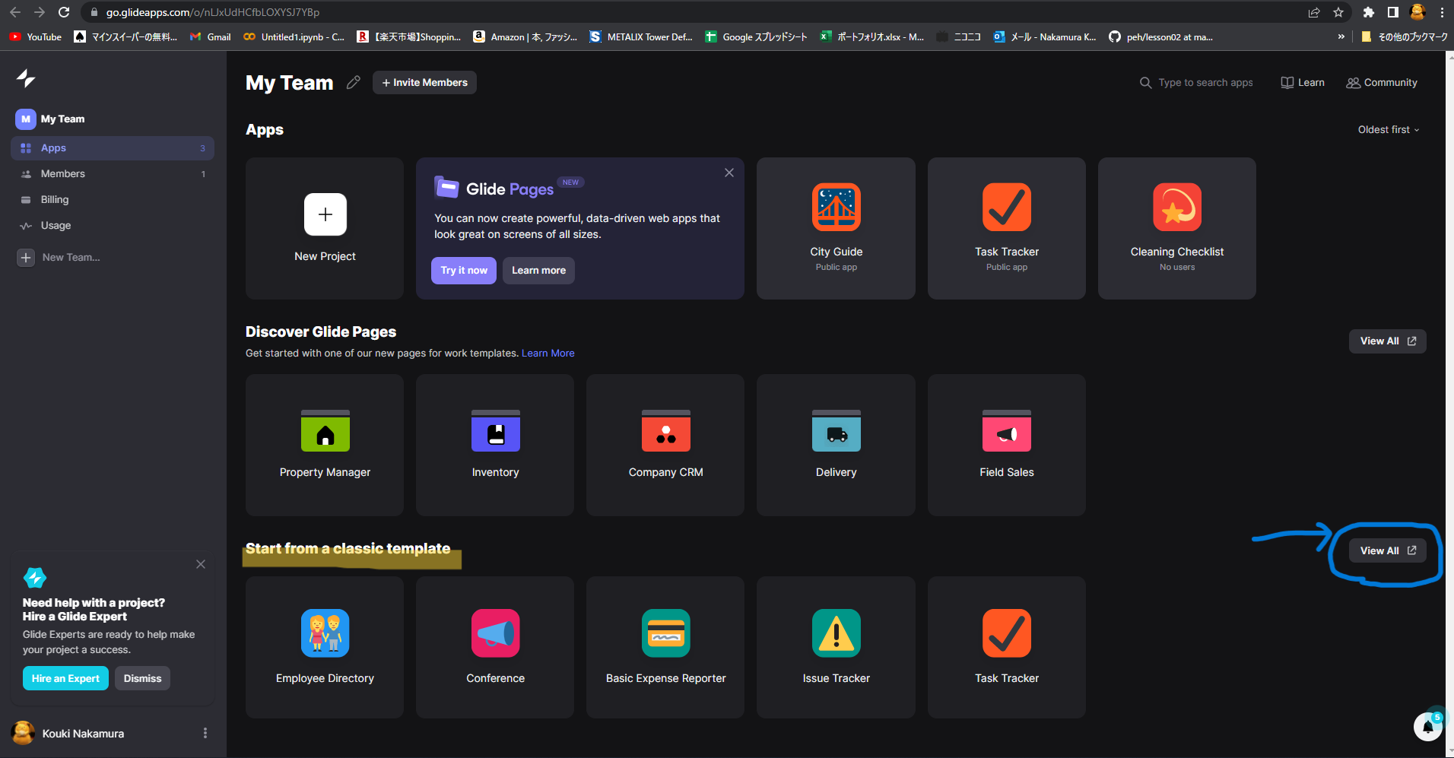Open the Oldest first sort dropdown
Screen dimensions: 1454x758
pos(1389,130)
